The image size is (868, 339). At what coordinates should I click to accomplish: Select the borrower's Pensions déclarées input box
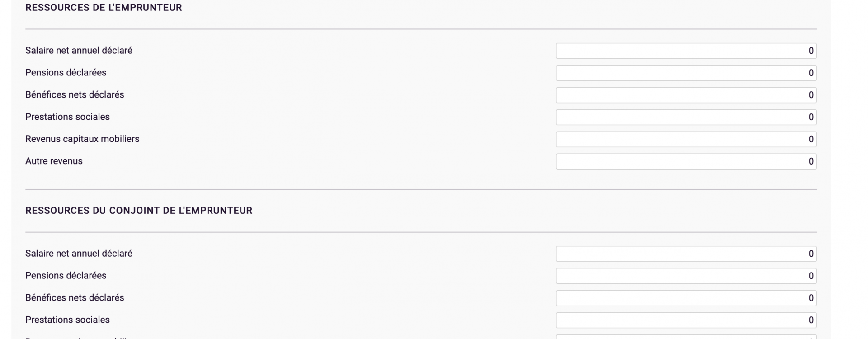[x=686, y=73]
